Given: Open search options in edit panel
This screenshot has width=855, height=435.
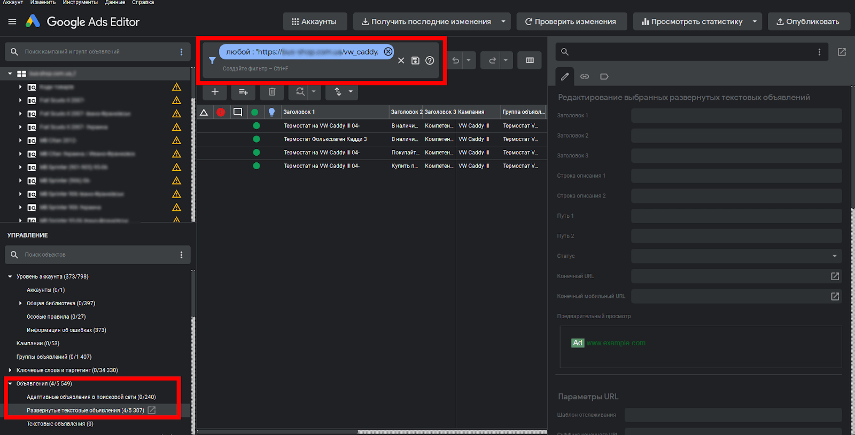Looking at the screenshot, I should coord(819,52).
